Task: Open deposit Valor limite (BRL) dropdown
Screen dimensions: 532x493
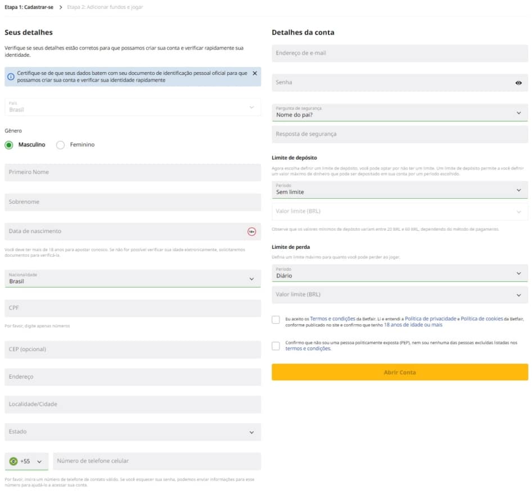Action: 400,212
